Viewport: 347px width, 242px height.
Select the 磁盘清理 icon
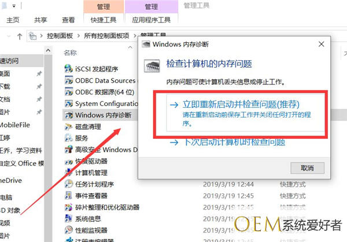68,127
